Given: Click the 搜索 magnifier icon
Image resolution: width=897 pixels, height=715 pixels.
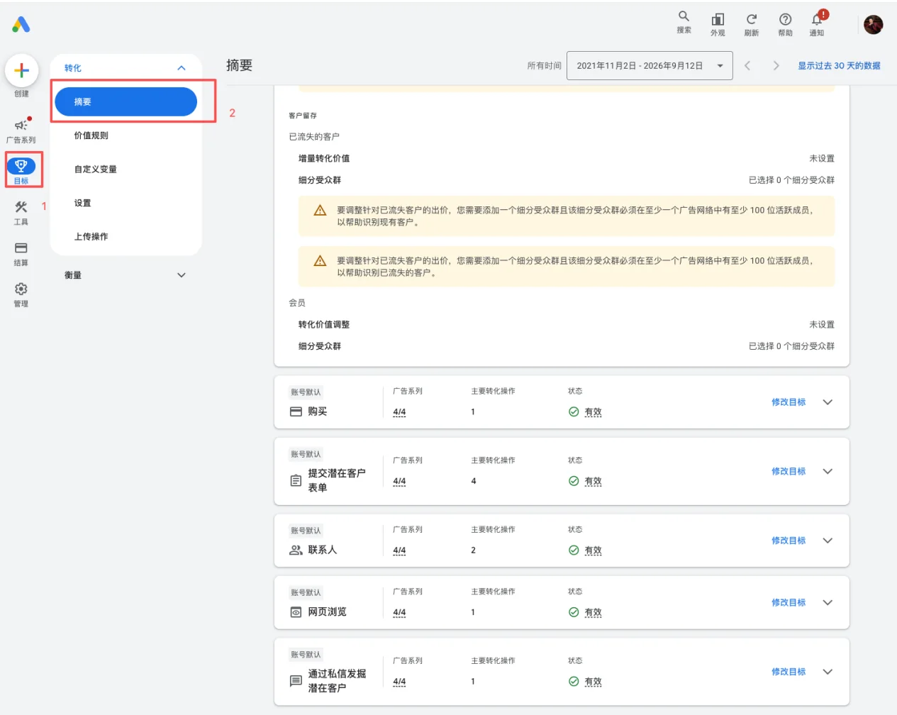Looking at the screenshot, I should [x=684, y=16].
